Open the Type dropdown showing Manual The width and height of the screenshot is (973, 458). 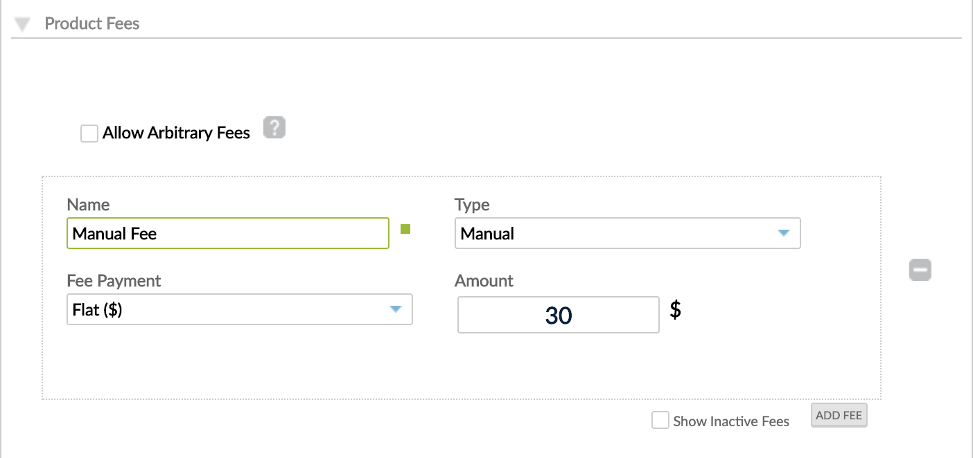tap(627, 233)
